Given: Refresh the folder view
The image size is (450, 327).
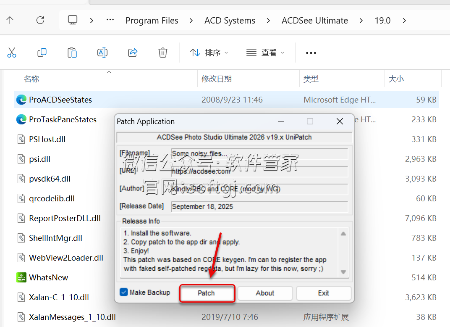Looking at the screenshot, I should pyautogui.click(x=40, y=20).
